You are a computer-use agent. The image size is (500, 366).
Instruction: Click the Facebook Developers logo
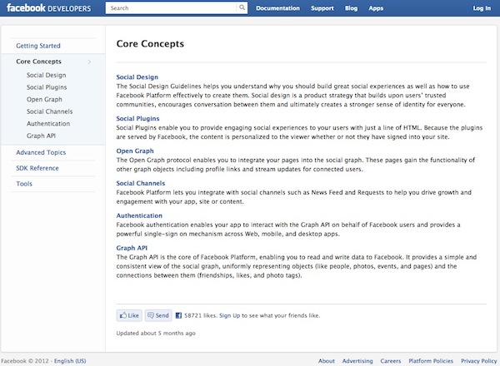point(49,8)
